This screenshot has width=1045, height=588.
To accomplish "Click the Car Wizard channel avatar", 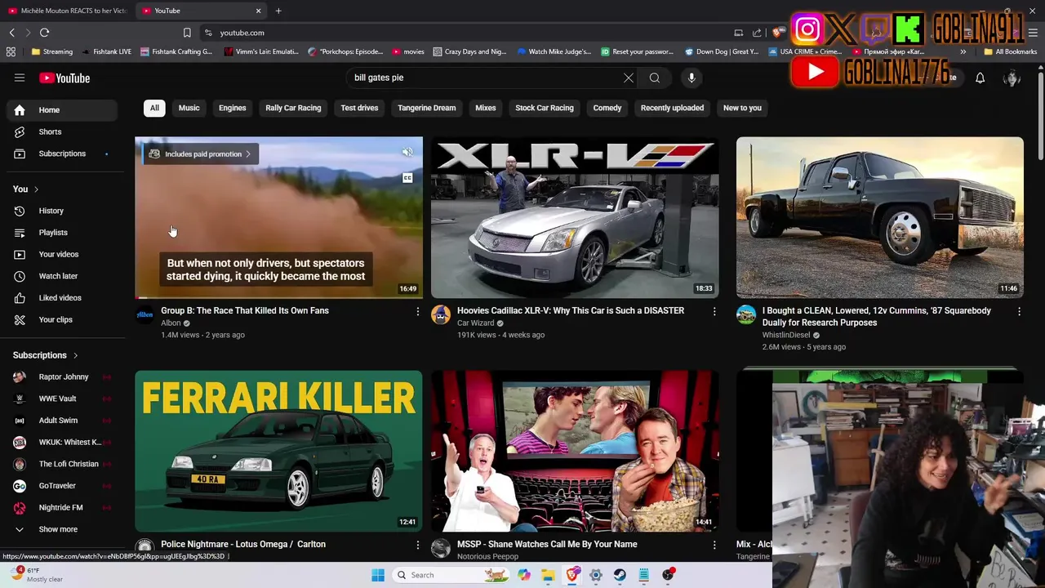I will [441, 314].
